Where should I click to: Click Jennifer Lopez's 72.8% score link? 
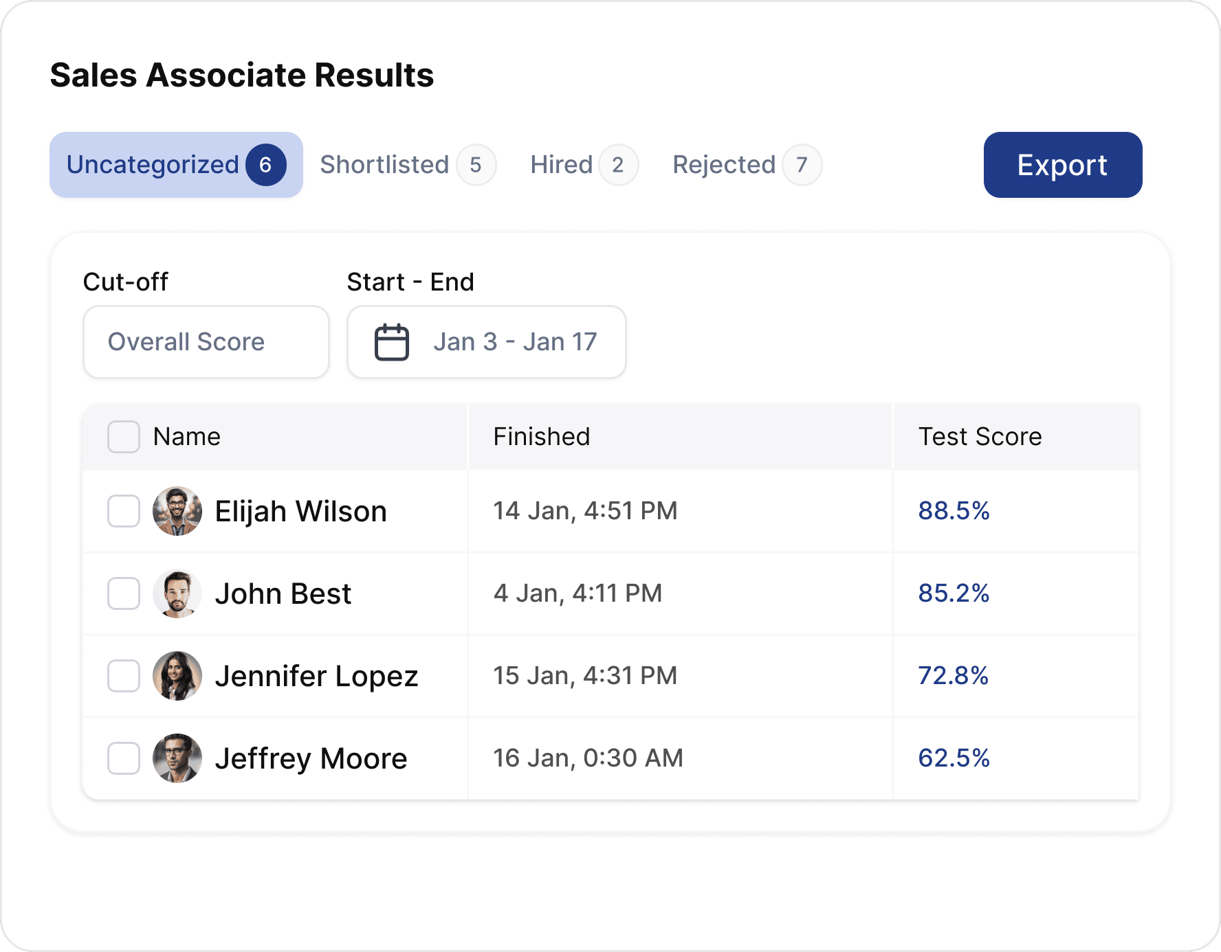(954, 676)
